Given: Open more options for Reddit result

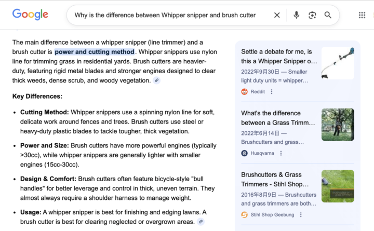Looking at the screenshot, I should click(271, 92).
